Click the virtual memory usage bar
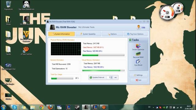 point(104,71)
